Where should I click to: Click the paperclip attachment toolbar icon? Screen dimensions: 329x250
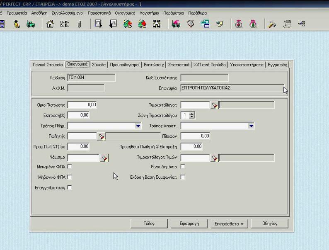point(79,24)
